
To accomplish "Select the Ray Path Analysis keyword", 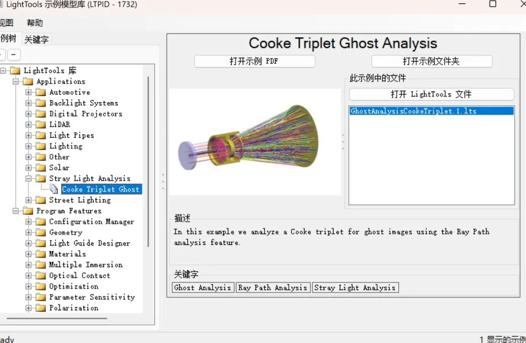I will coord(273,287).
